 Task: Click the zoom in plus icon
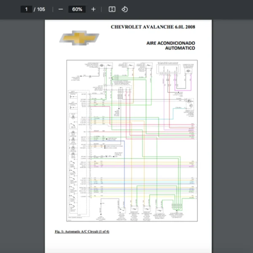(x=93, y=9)
